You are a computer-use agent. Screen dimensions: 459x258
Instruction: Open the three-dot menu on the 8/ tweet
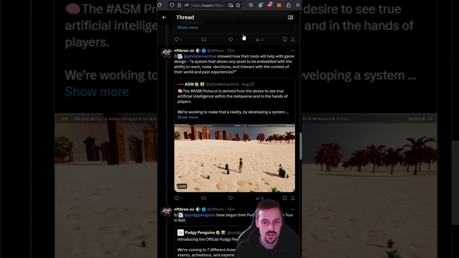pos(293,209)
